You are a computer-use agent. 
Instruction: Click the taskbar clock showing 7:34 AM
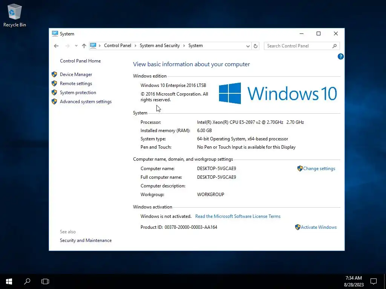(x=354, y=281)
